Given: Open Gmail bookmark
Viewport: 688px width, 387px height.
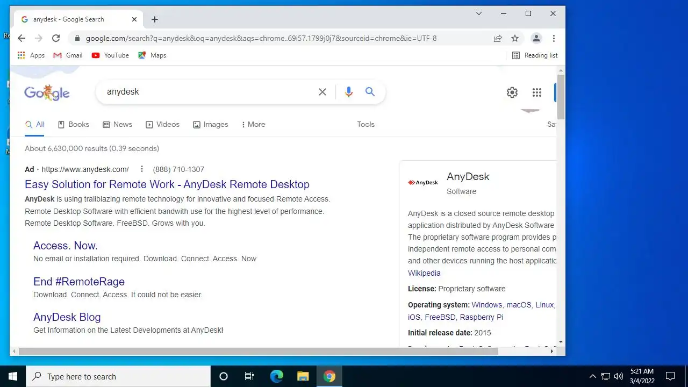Looking at the screenshot, I should pos(68,55).
